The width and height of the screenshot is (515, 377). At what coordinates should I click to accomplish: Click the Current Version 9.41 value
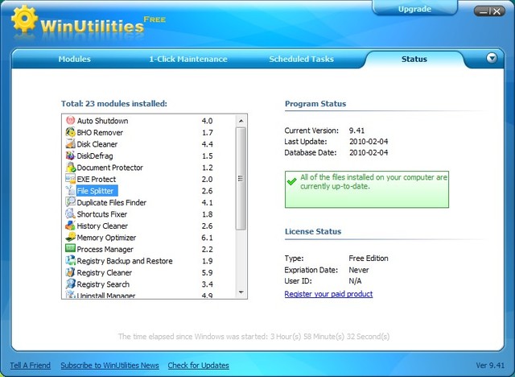tap(356, 130)
